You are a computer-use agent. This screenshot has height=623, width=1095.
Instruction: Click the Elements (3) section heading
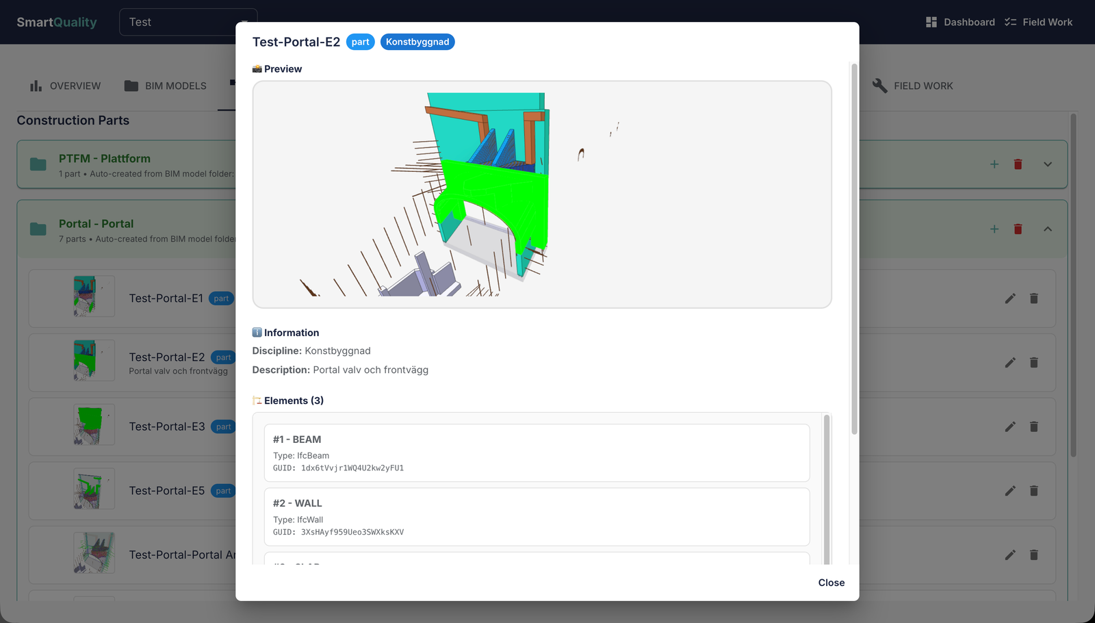click(294, 400)
